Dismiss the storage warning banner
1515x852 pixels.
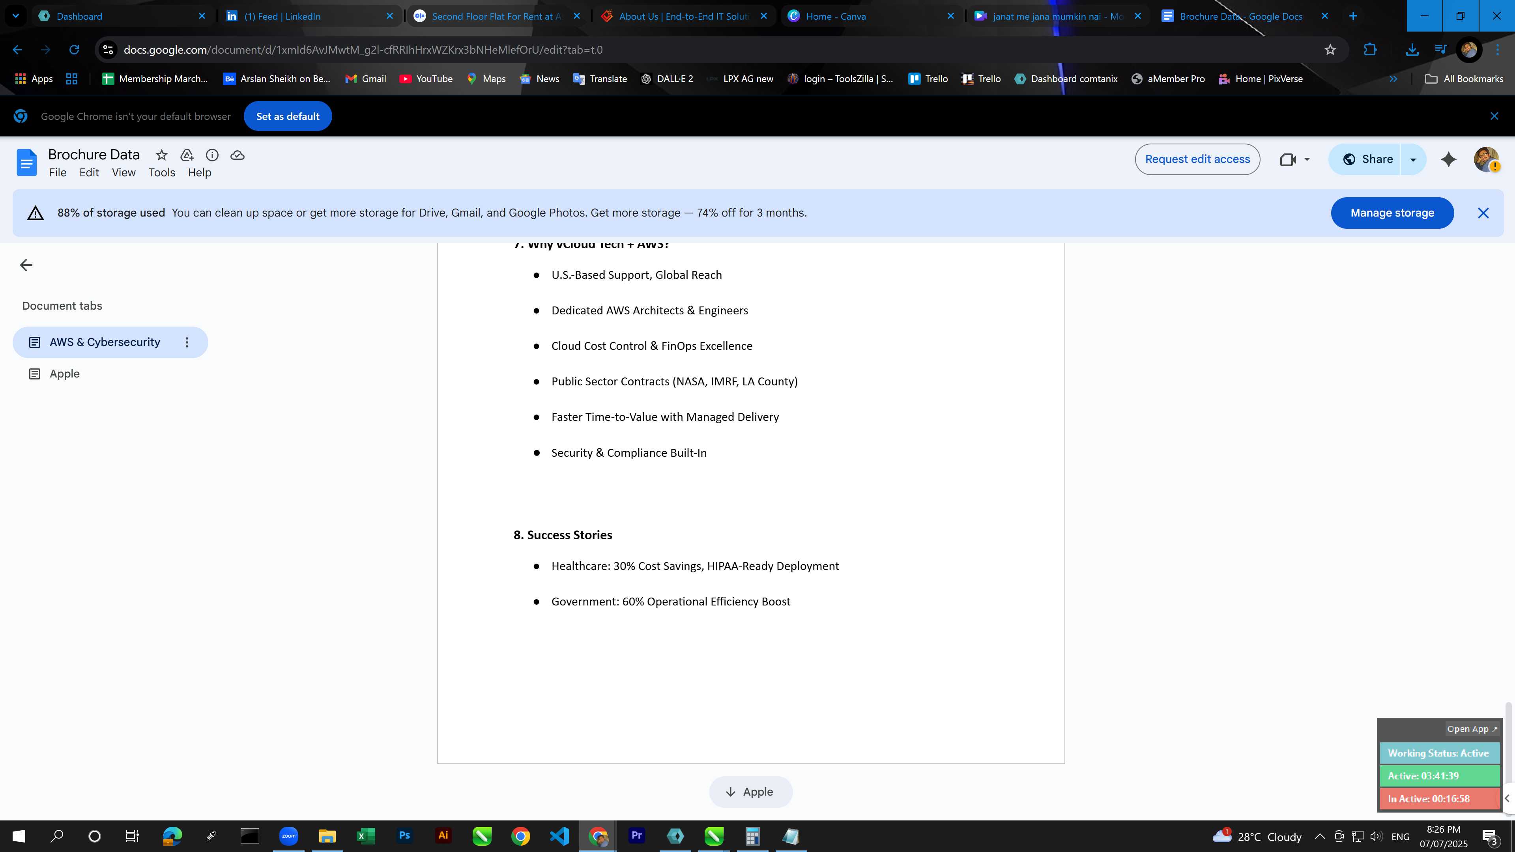[1483, 213]
